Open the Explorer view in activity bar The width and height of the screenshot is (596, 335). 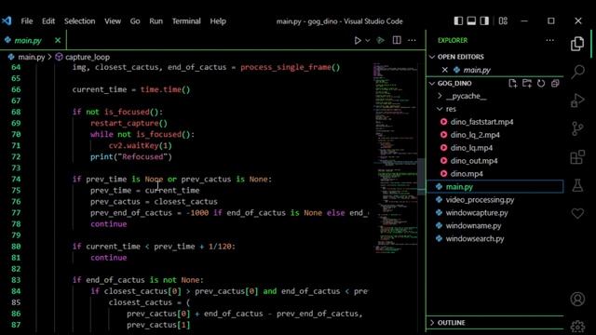pyautogui.click(x=577, y=44)
